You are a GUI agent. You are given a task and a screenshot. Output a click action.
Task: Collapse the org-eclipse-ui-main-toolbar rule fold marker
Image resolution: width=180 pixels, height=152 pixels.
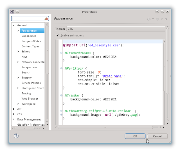tap(61, 111)
